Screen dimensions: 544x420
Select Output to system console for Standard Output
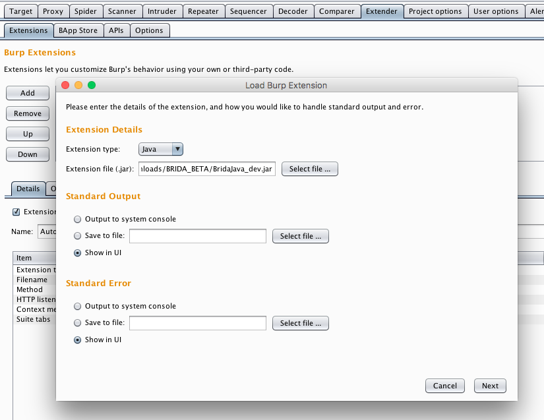tap(77, 219)
